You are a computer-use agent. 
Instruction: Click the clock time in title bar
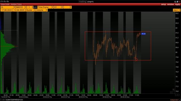point(5,1)
